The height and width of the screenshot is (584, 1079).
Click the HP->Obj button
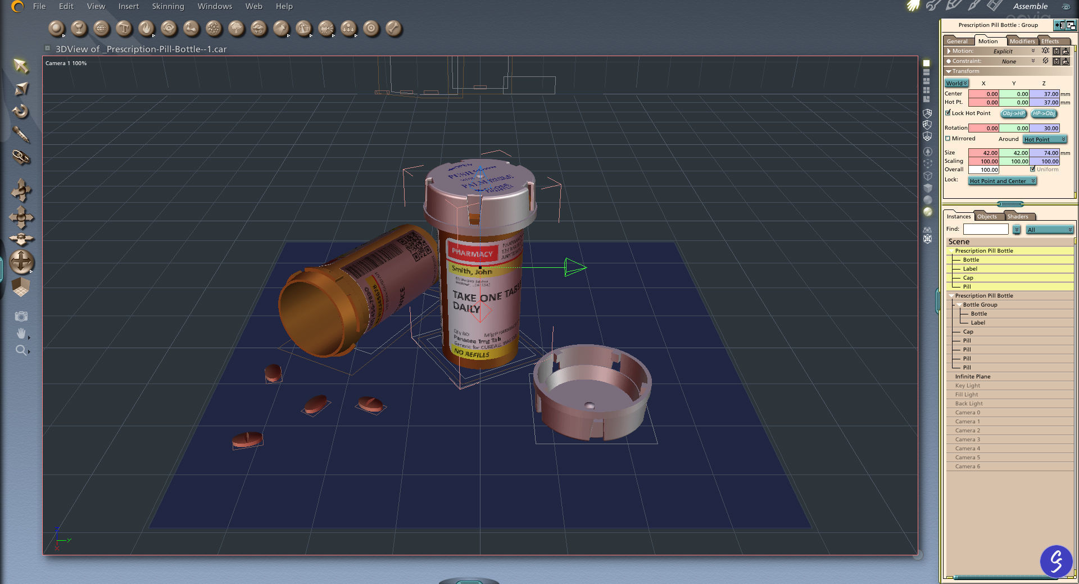[x=1044, y=113]
